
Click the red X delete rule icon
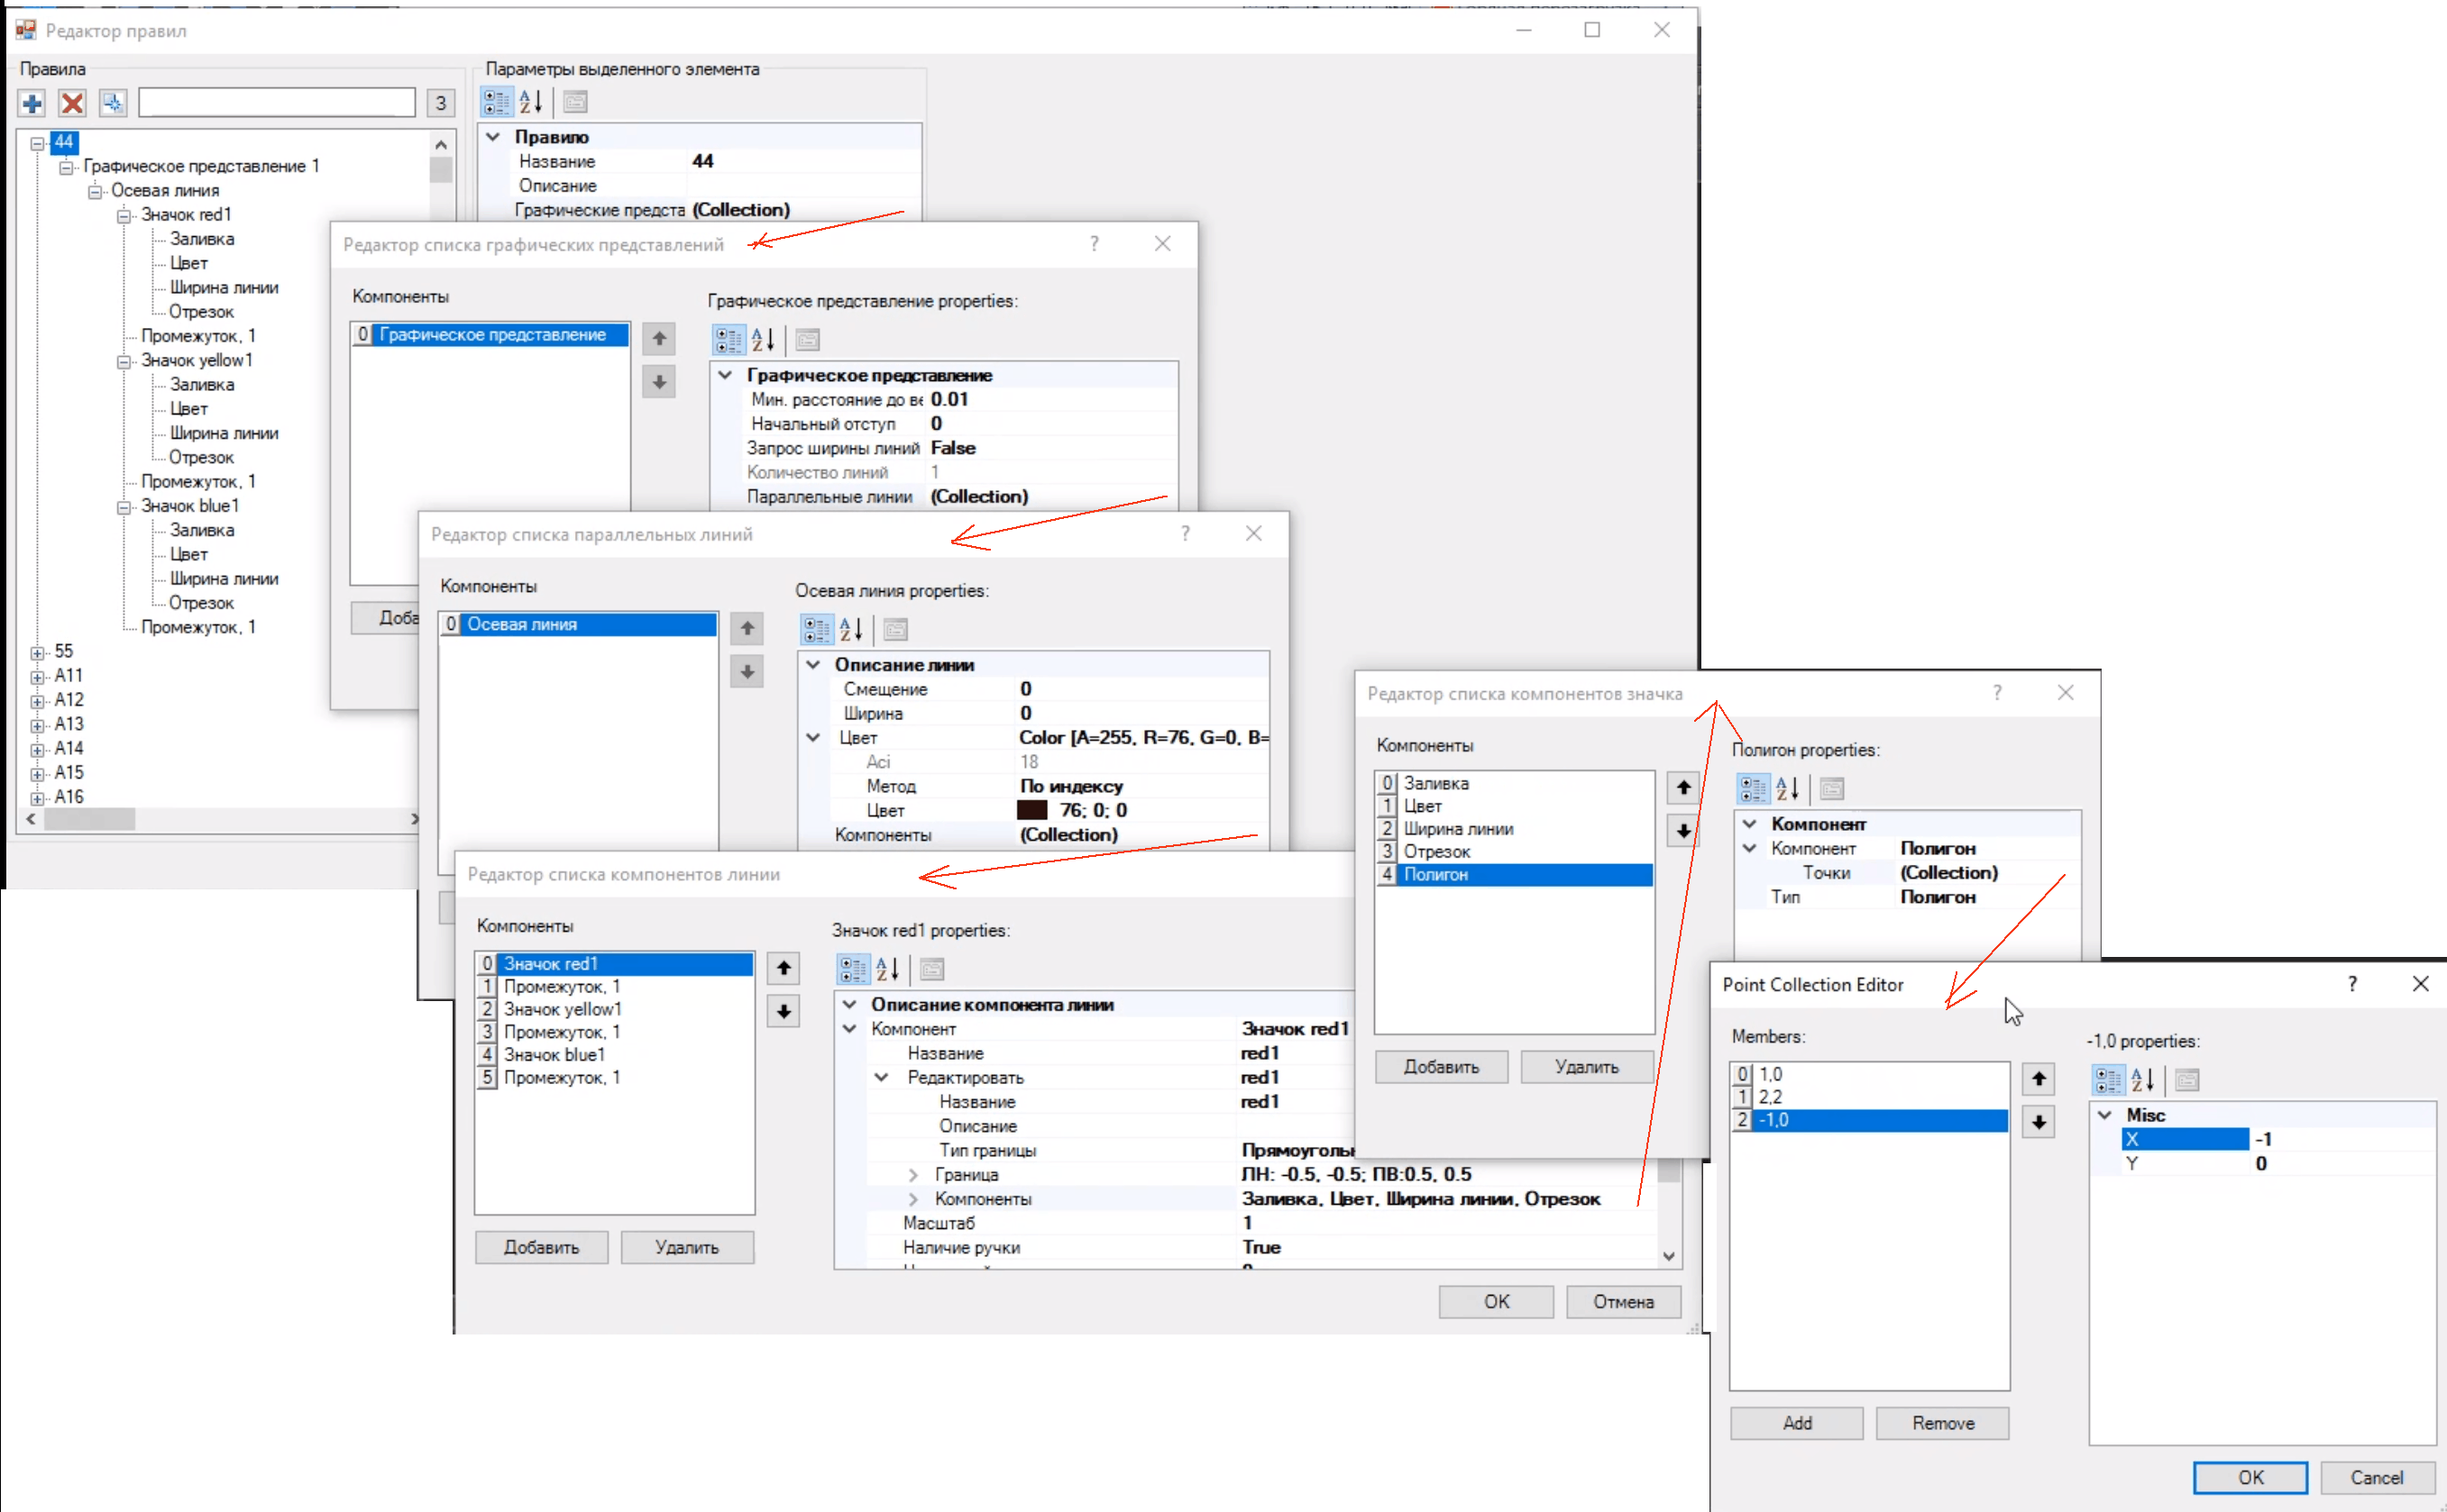click(72, 103)
